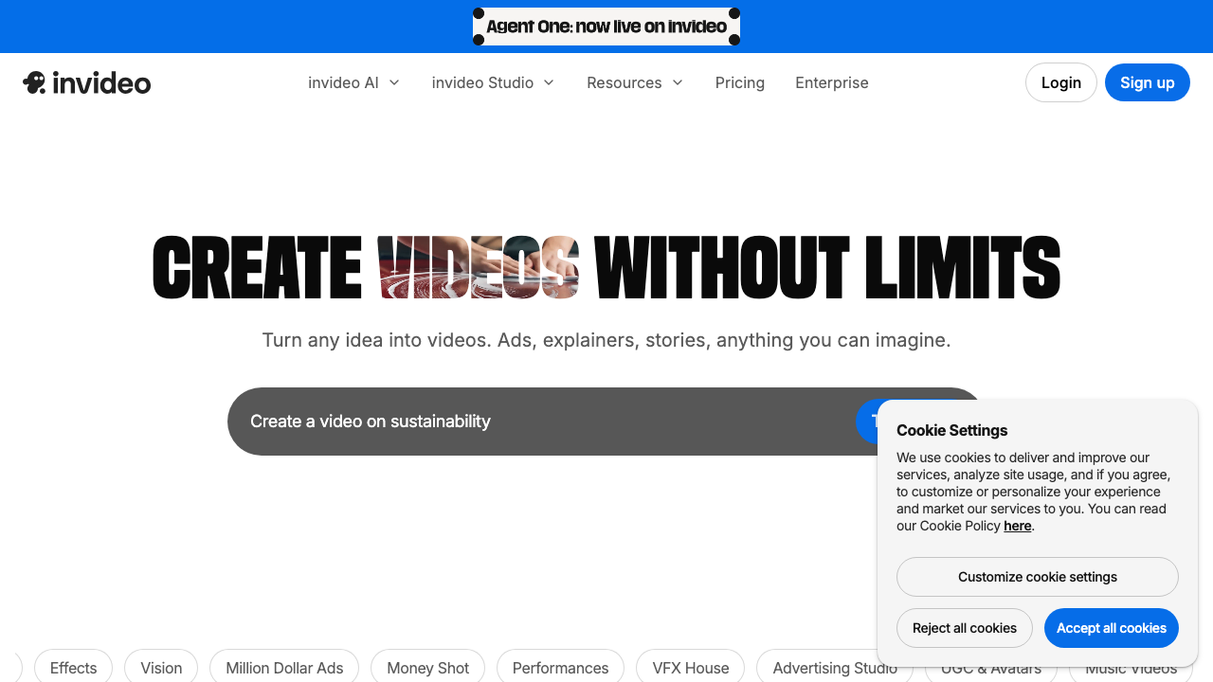Open the Pricing page
This screenshot has height=682, width=1213.
(740, 82)
